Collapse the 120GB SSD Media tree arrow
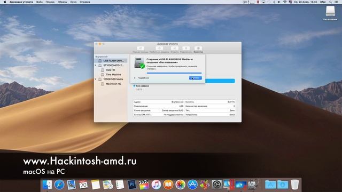 [x=96, y=79]
